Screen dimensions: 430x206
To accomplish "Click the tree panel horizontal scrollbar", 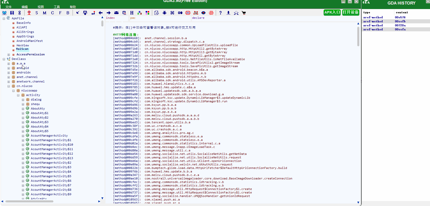I will tap(29, 201).
